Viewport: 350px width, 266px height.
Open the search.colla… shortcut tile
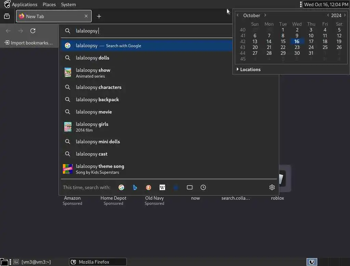236,198
